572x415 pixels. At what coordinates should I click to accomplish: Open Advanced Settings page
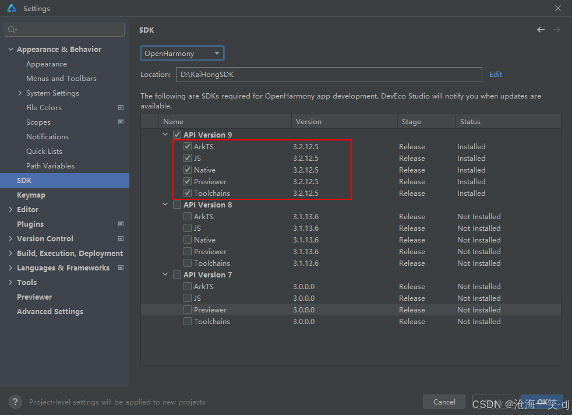(50, 312)
